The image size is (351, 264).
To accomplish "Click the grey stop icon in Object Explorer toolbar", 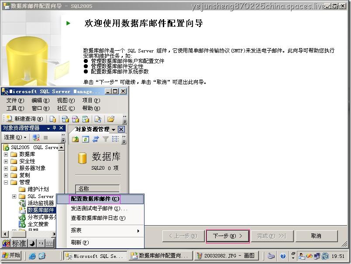I will coord(46,137).
